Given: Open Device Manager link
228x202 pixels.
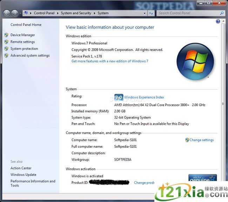Looking at the screenshot, I should tap(23, 35).
